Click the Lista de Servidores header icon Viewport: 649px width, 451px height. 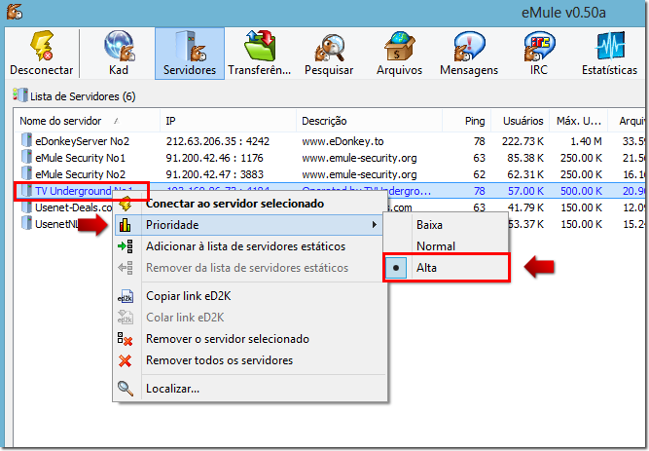[20, 95]
